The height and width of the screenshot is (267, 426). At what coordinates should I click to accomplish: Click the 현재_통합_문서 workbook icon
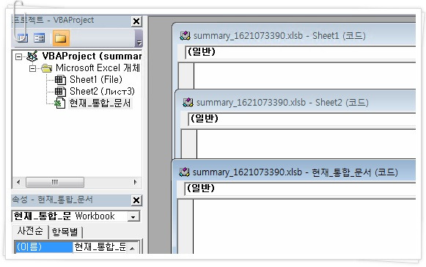(x=60, y=103)
